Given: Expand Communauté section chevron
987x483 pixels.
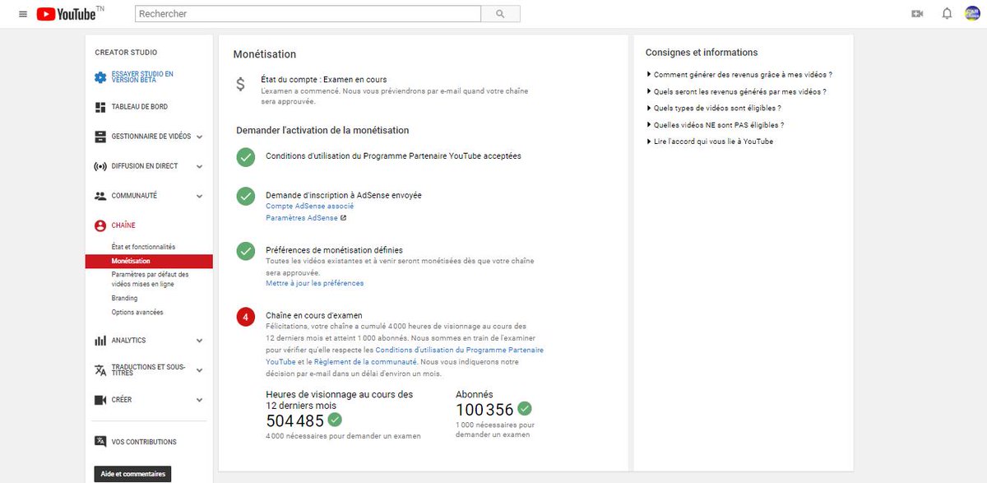Looking at the screenshot, I should 199,196.
